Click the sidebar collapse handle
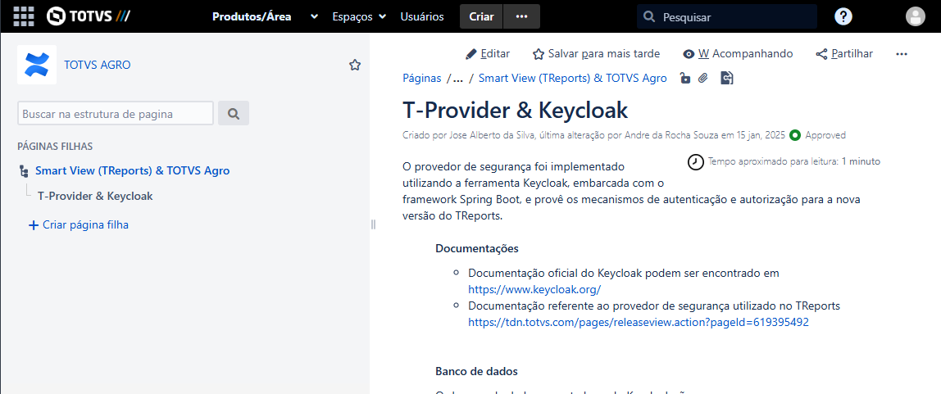The width and height of the screenshot is (941, 394). point(373,225)
